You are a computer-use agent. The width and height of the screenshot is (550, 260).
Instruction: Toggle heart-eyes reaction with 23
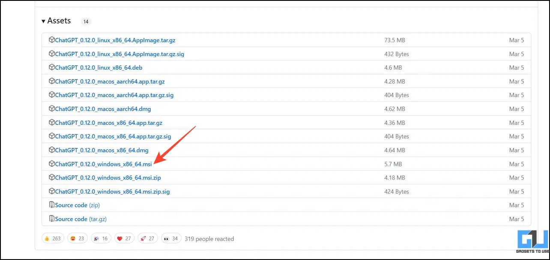(77, 239)
